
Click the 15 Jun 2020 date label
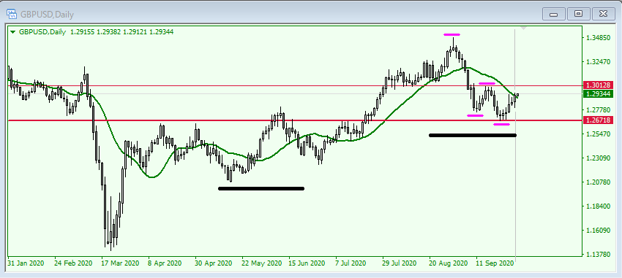pos(307,263)
